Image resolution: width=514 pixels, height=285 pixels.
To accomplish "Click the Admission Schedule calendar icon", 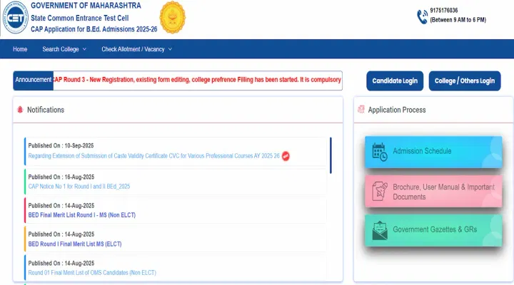I will (379, 152).
